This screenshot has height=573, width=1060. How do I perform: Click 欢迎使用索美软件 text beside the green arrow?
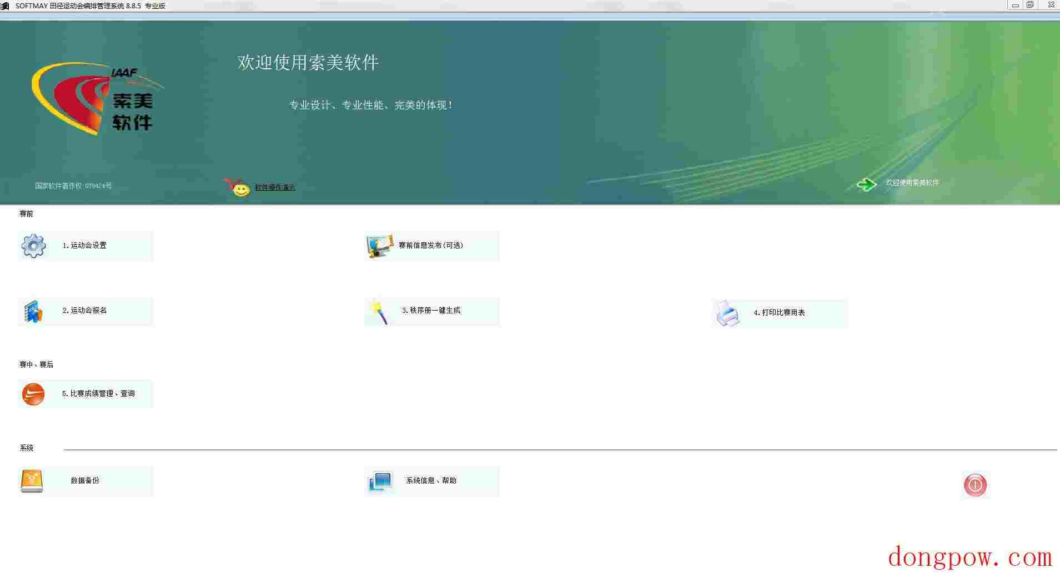(x=912, y=182)
